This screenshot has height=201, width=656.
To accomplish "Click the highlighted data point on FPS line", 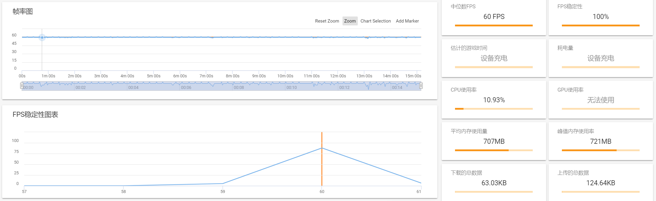I will click(x=42, y=37).
